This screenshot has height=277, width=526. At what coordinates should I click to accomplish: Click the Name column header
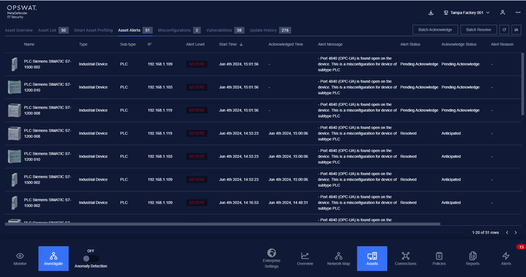(x=29, y=44)
